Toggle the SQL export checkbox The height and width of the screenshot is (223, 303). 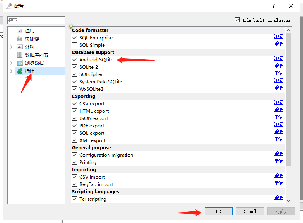pyautogui.click(x=74, y=133)
